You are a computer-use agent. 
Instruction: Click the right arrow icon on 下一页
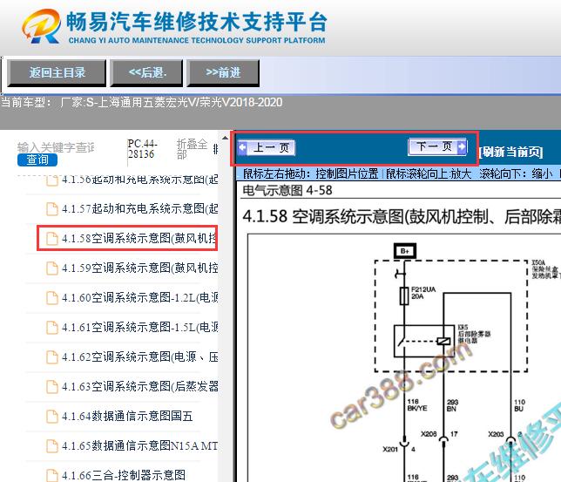tap(462, 146)
